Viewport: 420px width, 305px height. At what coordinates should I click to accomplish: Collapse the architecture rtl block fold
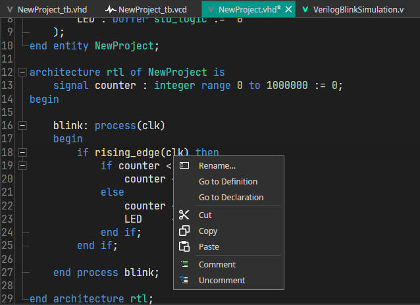click(22, 72)
